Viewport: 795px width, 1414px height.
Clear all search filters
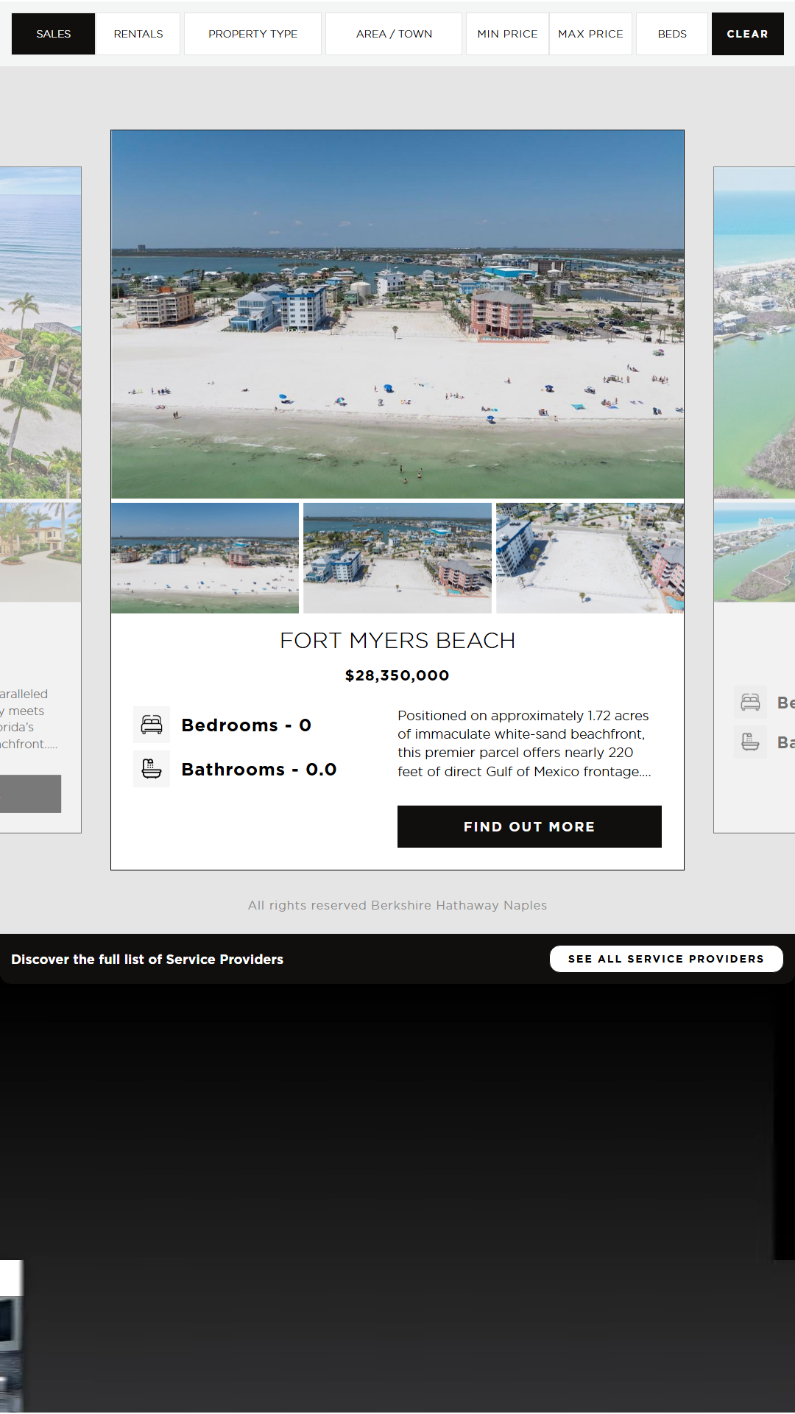(747, 34)
